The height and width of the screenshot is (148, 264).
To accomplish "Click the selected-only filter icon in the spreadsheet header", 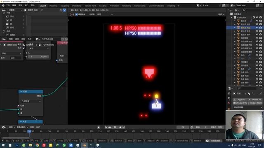I will coord(61,10).
